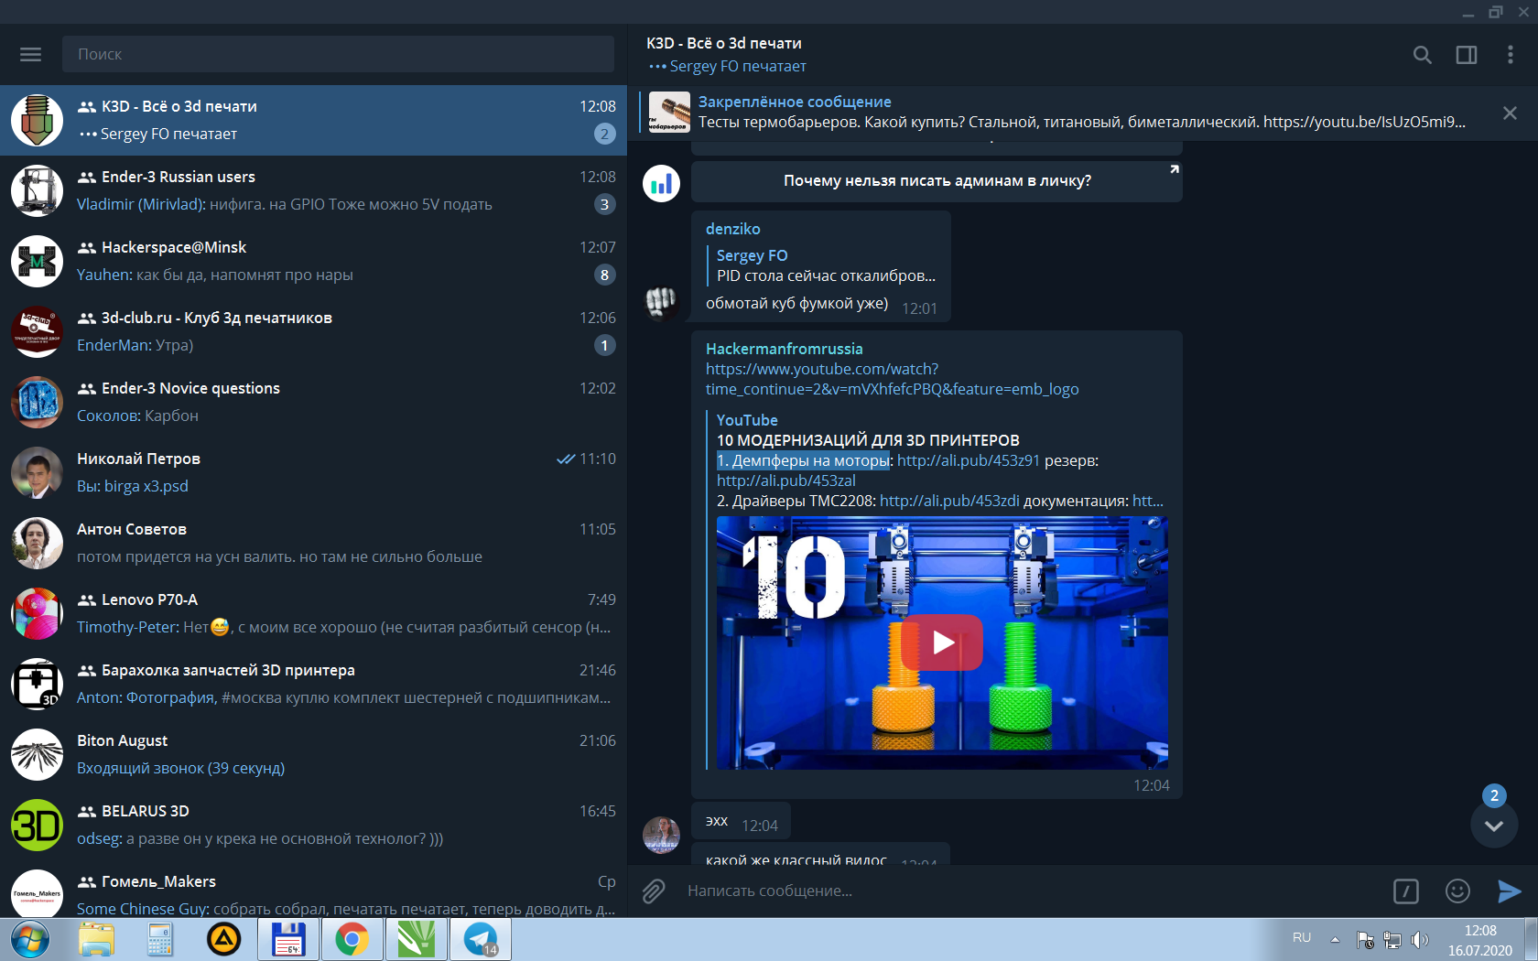Open the K3D - Всё о 3d печати chat

pyautogui.click(x=313, y=120)
